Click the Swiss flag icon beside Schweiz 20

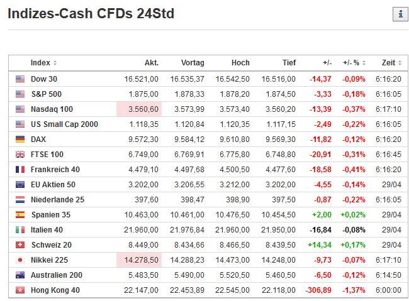(20, 245)
